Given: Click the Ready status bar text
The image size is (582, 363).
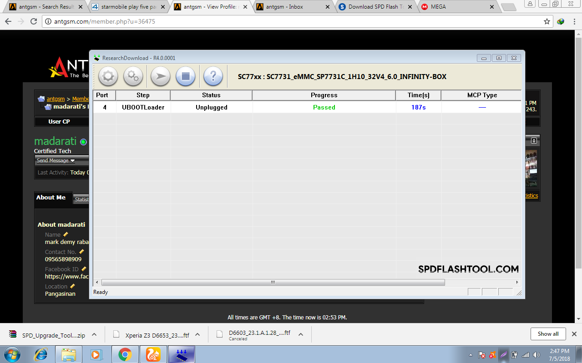Looking at the screenshot, I should [101, 292].
